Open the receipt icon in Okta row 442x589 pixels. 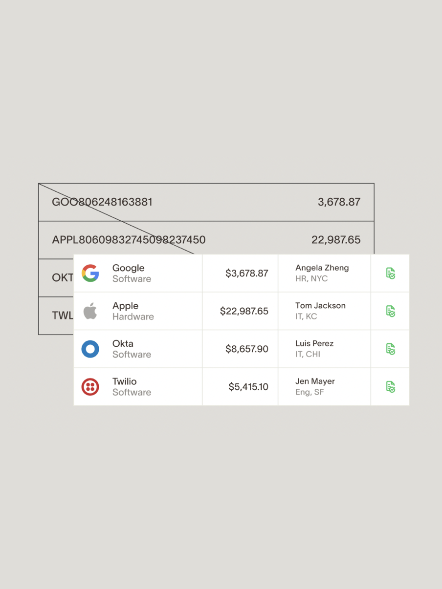390,349
